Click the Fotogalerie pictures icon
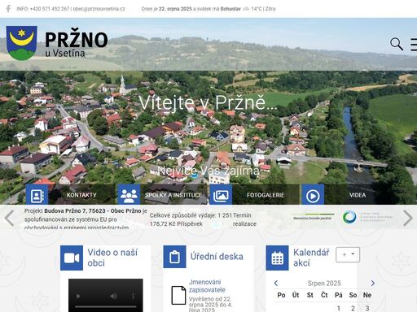 point(221,196)
